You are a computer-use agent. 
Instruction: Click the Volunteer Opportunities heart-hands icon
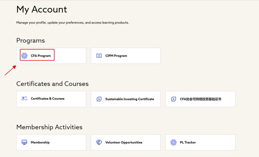99,142
